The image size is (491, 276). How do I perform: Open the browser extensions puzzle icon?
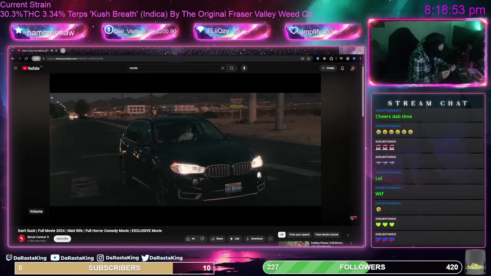(x=331, y=59)
